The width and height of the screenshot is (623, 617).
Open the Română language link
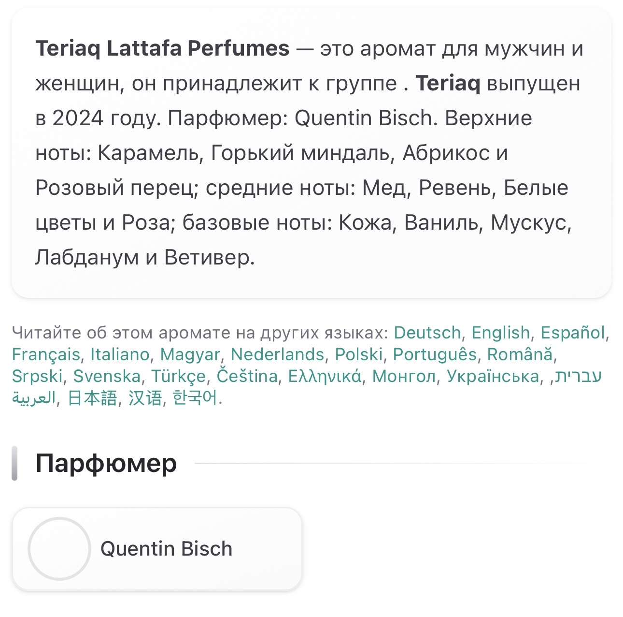[520, 354]
